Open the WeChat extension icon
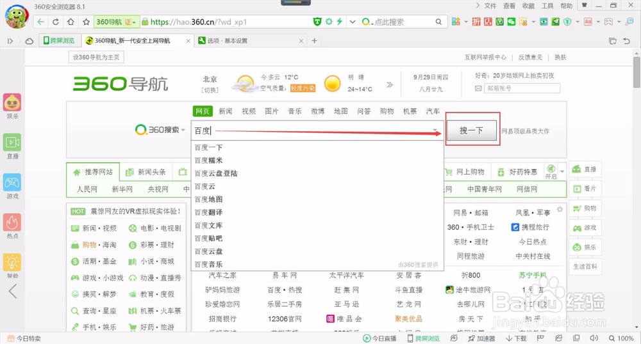Image resolution: width=641 pixels, height=344 pixels. 511,22
